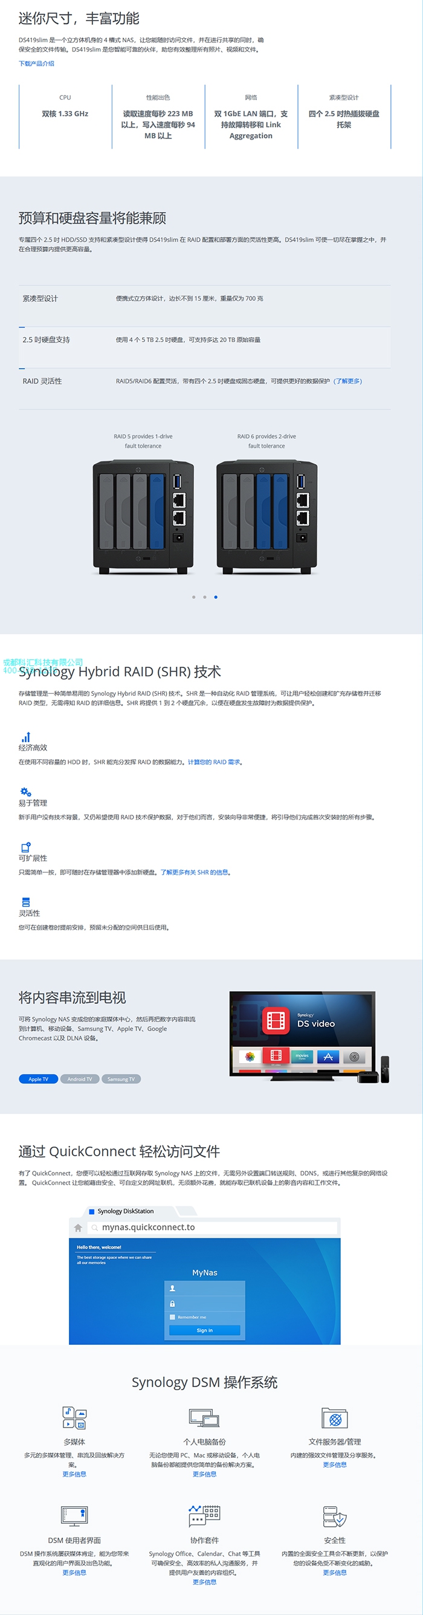Click the Sign in button
Viewport: 423px width, 1615px height.
coord(204,1330)
